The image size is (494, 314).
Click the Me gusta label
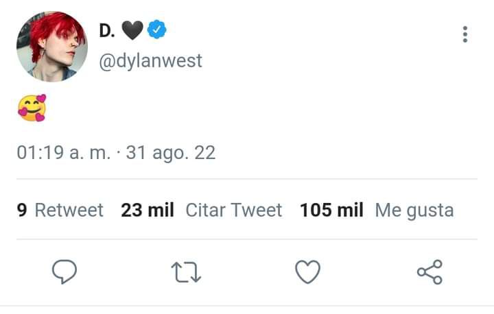[414, 210]
